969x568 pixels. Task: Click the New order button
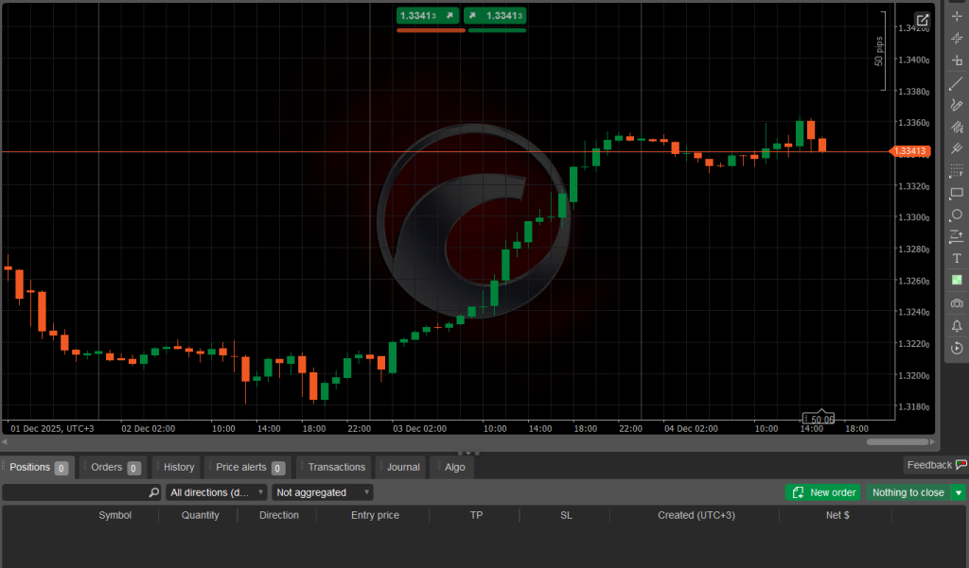point(822,492)
